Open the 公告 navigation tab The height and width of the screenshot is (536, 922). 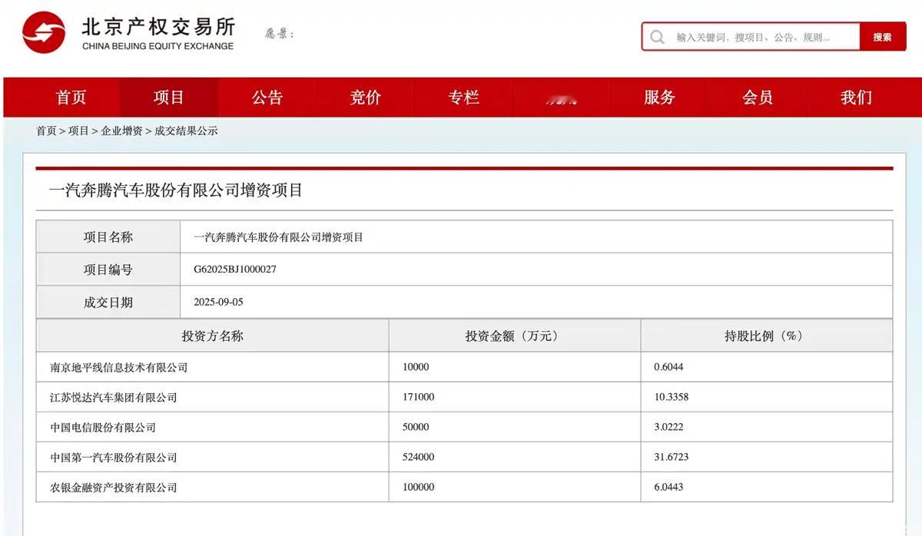(267, 98)
